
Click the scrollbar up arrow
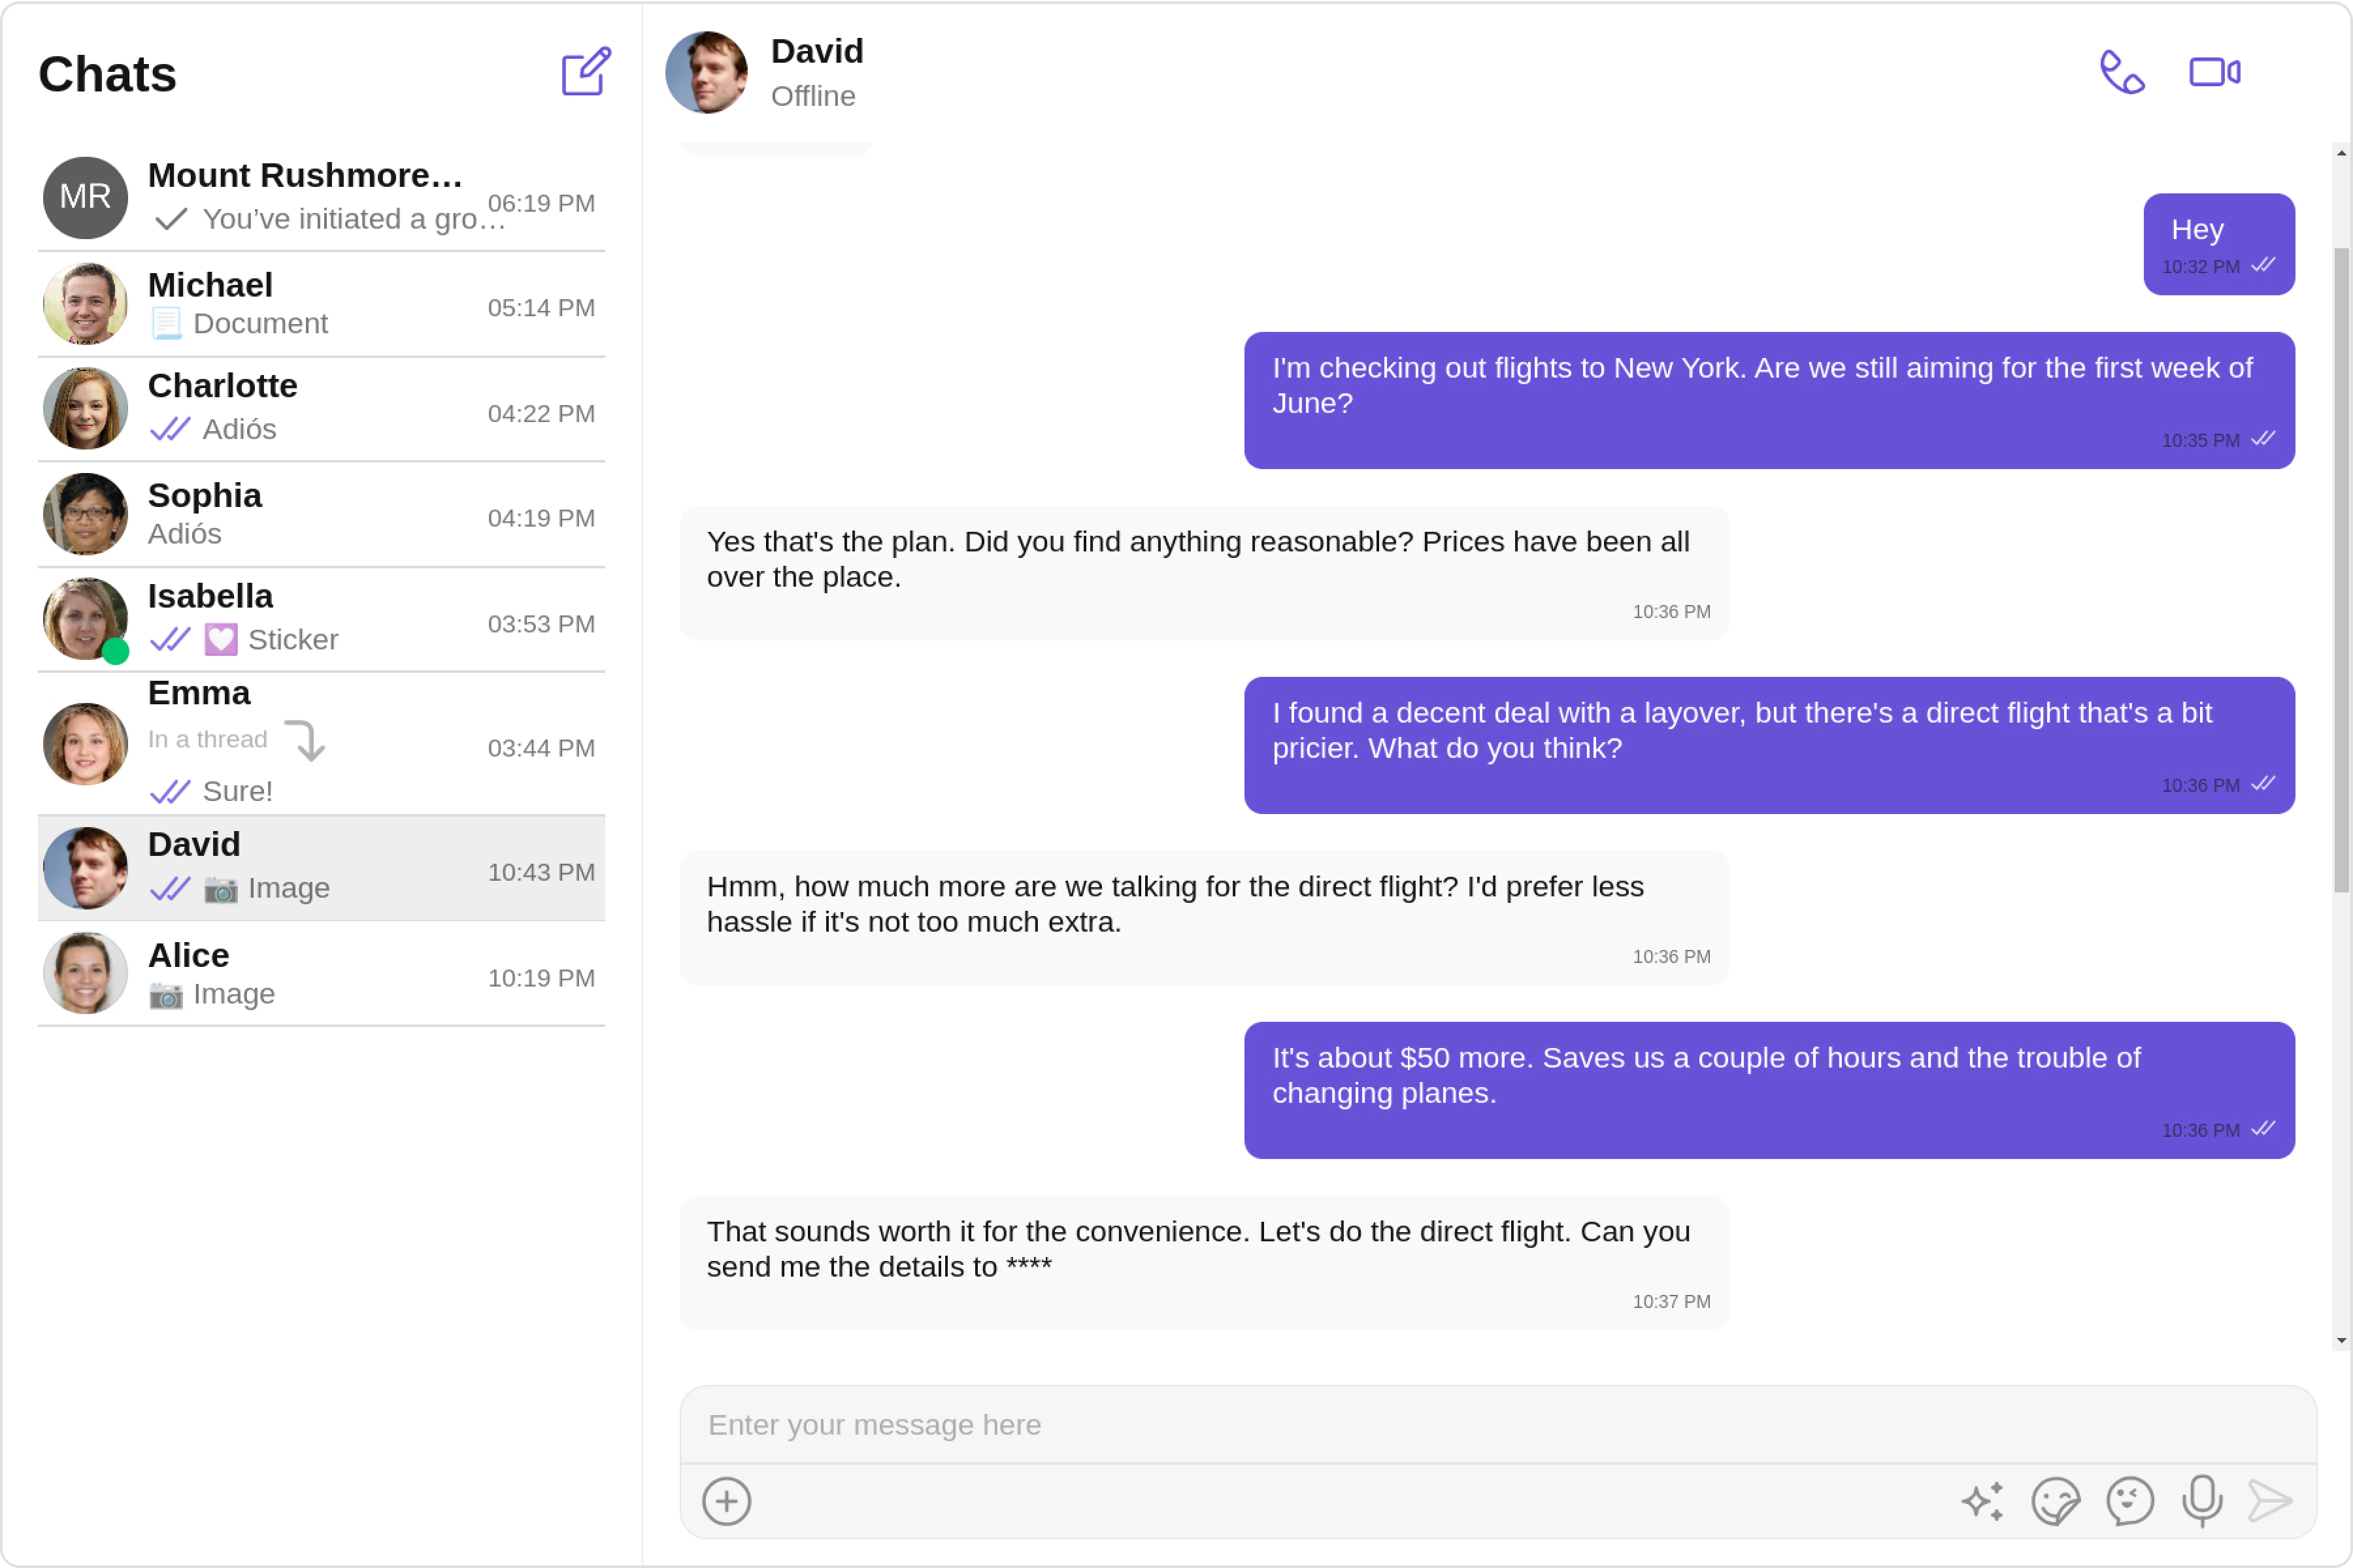tap(2341, 153)
